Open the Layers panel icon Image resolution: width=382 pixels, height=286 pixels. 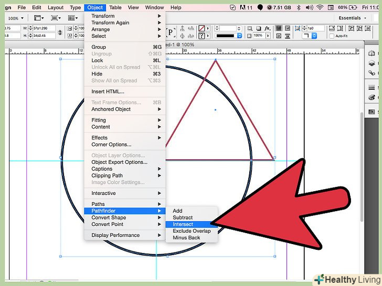tap(372, 63)
